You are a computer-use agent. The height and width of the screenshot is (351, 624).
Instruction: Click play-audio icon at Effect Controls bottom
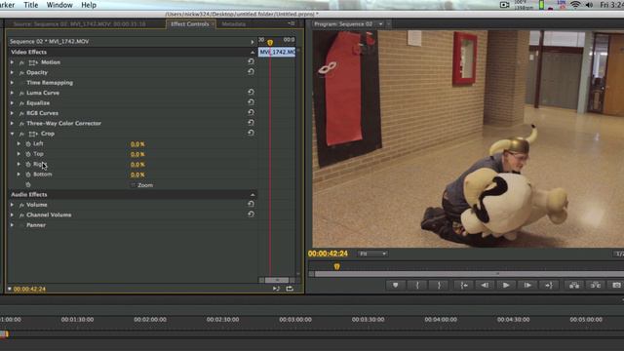[x=276, y=289]
